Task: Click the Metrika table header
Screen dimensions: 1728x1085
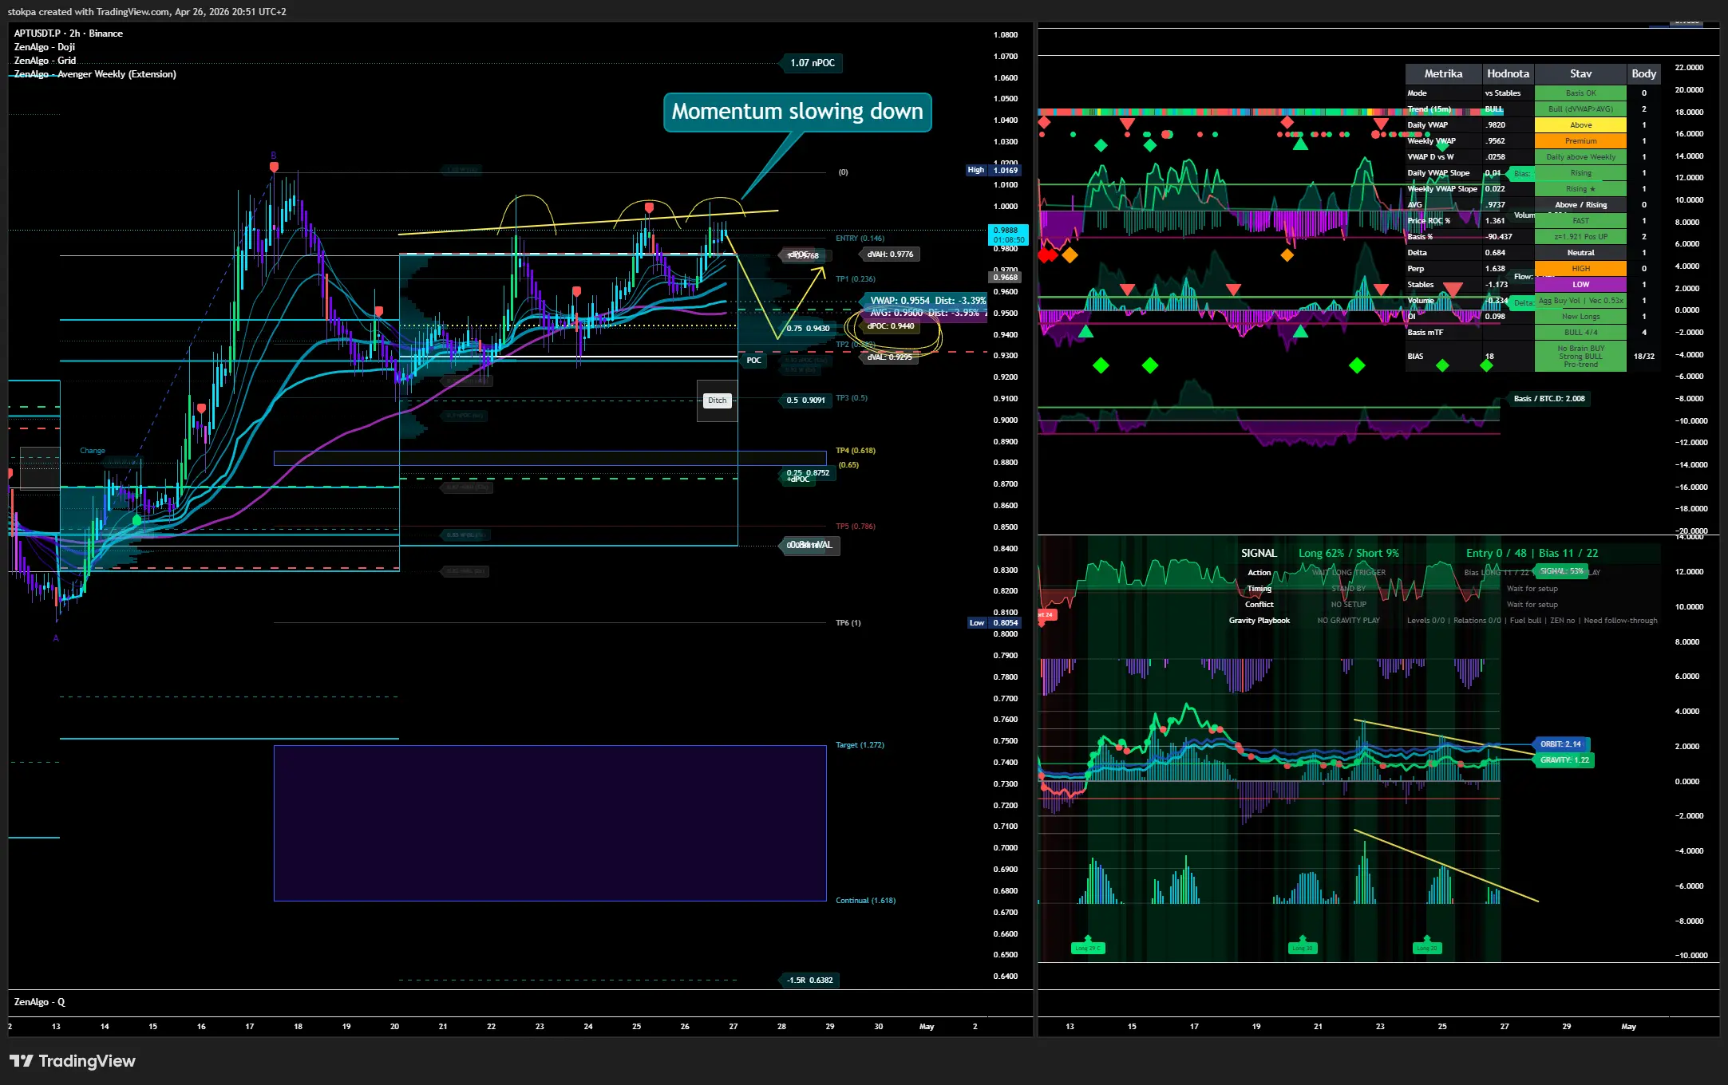Action: [1443, 73]
